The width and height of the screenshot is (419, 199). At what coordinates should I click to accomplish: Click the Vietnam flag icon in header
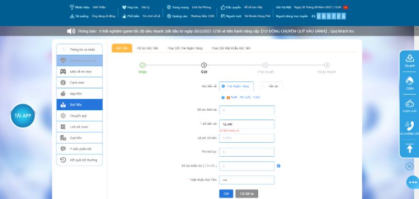(346, 7)
